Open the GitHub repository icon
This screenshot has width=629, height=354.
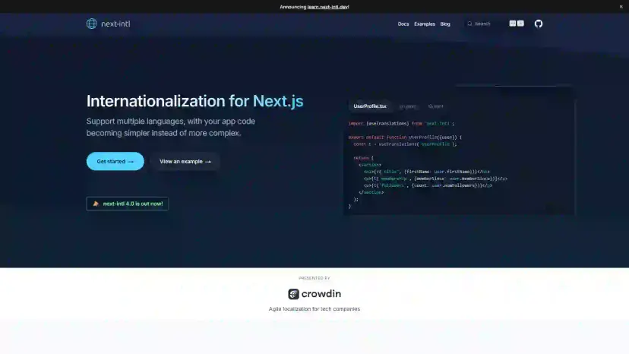(x=539, y=24)
